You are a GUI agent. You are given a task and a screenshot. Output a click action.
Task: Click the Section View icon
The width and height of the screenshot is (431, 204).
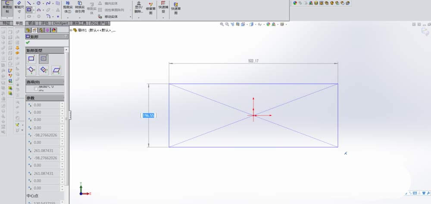[238, 24]
